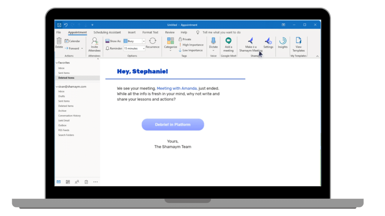385x216 pixels.
Task: Open the Format Text tab
Action: coord(150,32)
